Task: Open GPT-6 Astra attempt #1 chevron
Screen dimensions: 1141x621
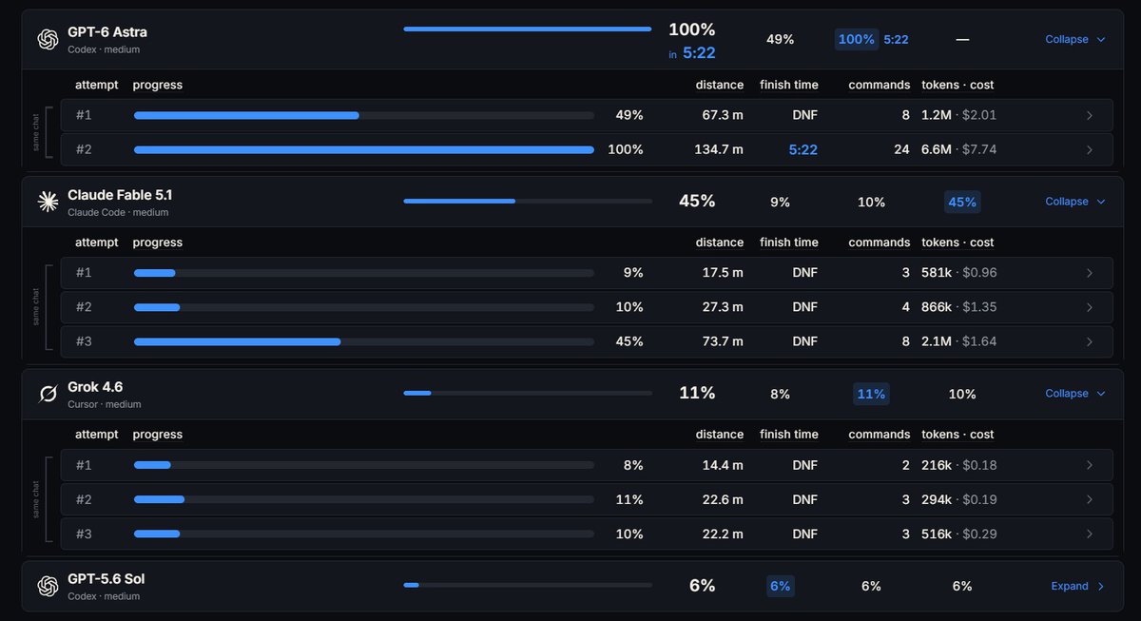Action: (x=1090, y=115)
